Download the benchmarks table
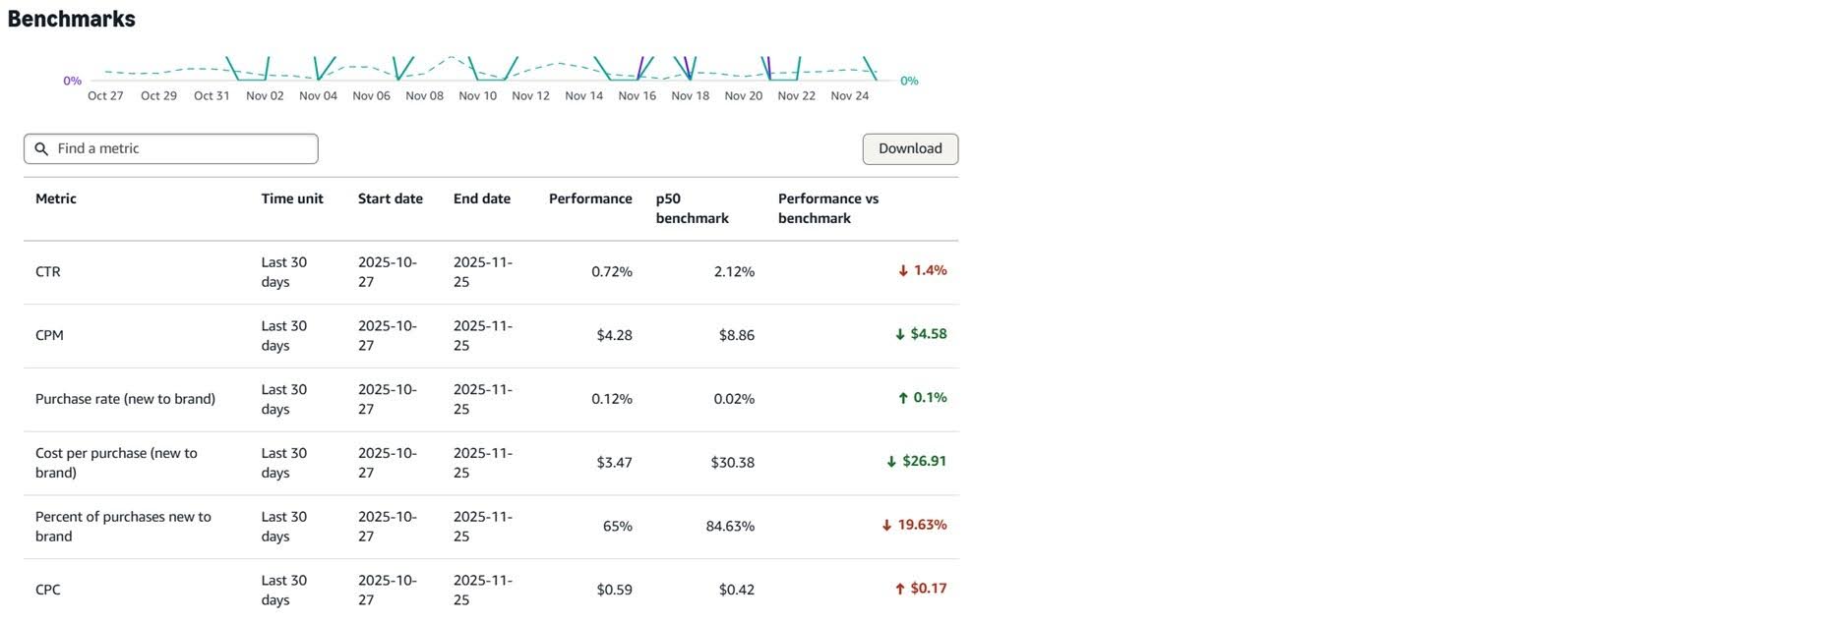Viewport: 1823px width, 622px height. click(910, 148)
